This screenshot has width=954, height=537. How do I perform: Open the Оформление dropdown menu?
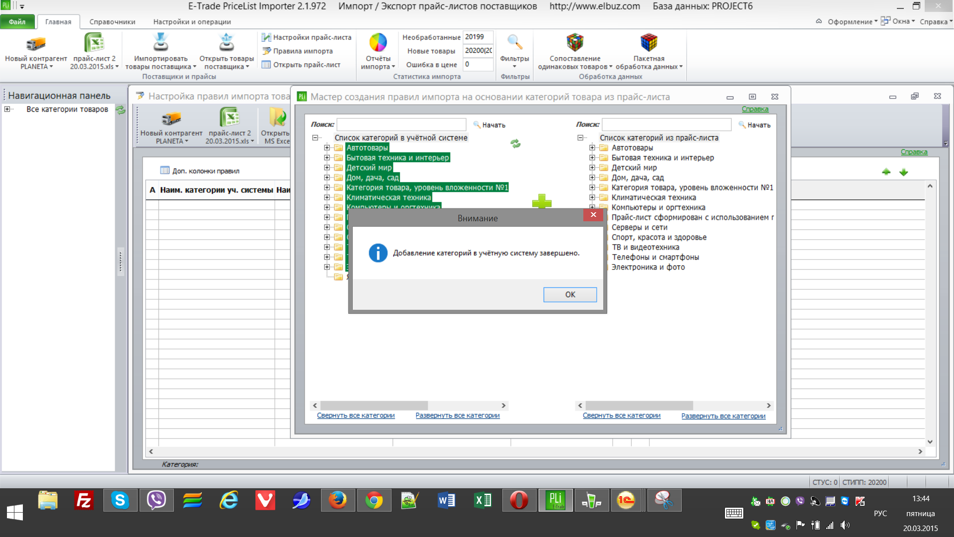852,21
